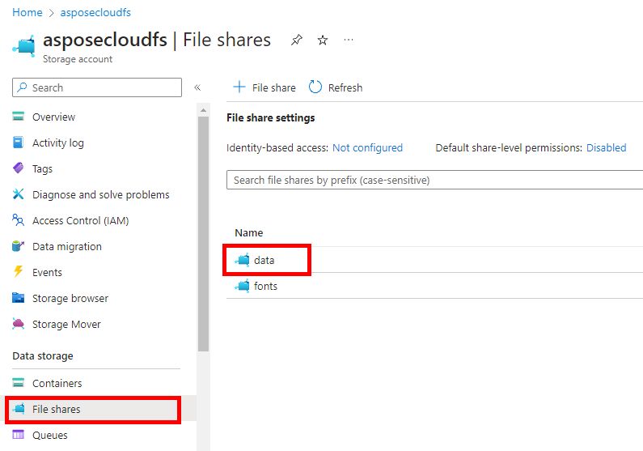Click the purple Tags icon

(x=19, y=168)
